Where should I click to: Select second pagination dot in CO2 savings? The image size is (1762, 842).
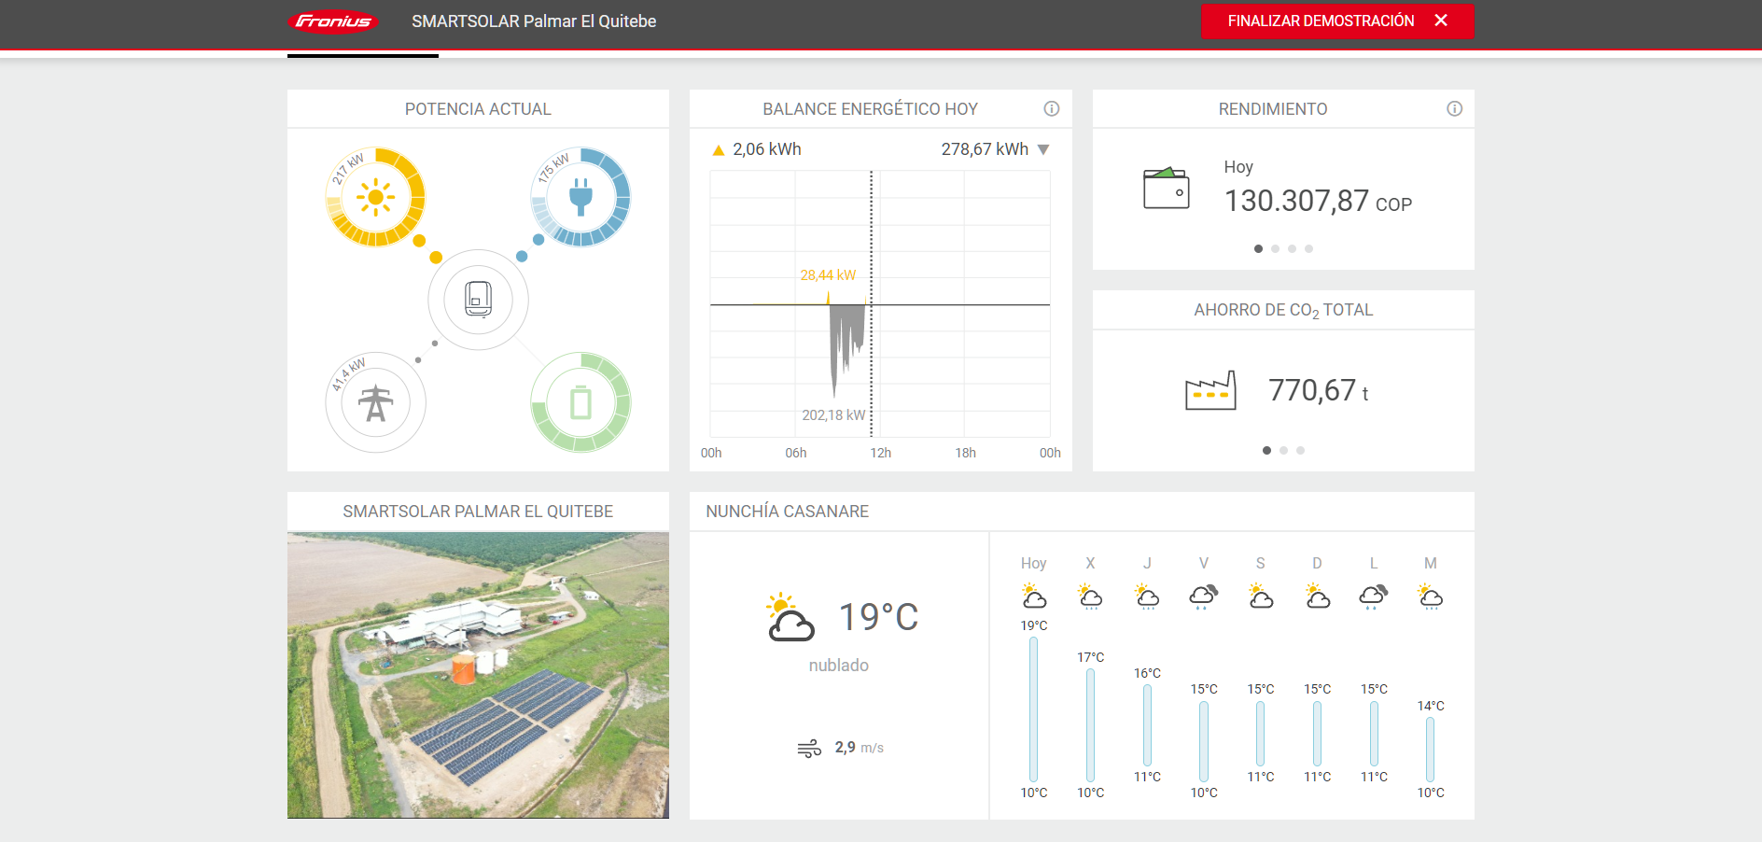[1283, 451]
